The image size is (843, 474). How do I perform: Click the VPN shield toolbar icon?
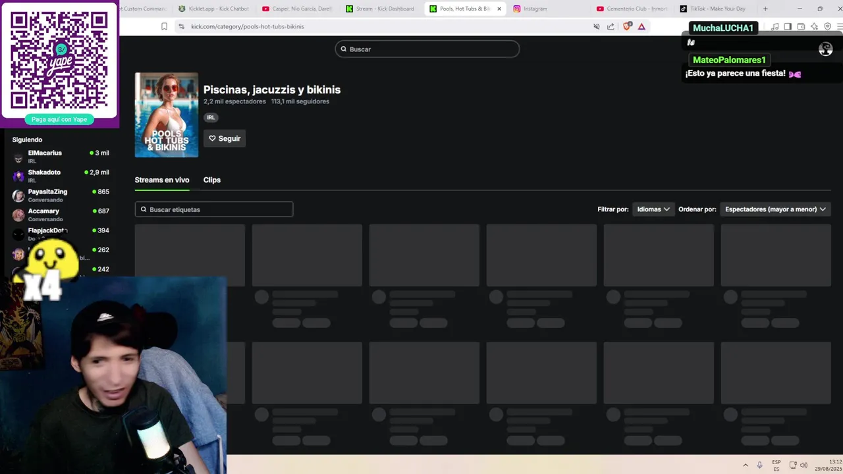[828, 26]
